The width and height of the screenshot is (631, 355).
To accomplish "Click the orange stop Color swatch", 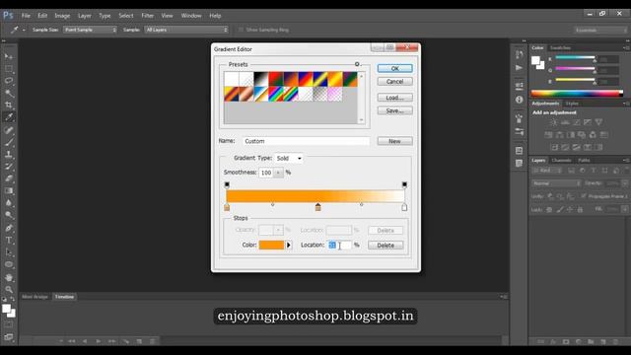I will [x=271, y=246].
